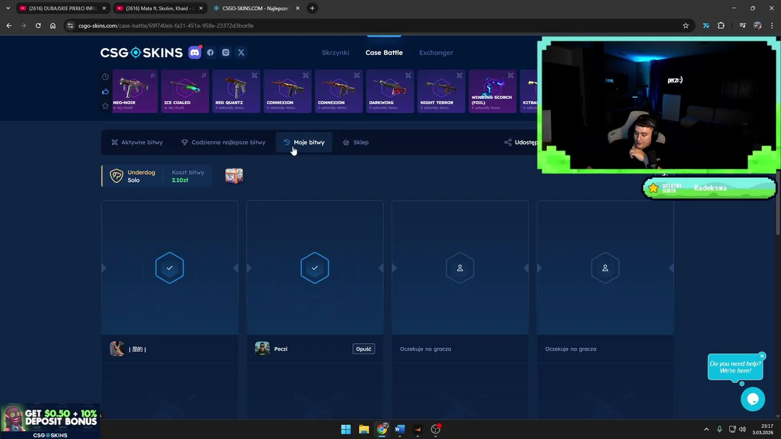
Task: Click the CSGO Skins logo
Action: tap(142, 52)
